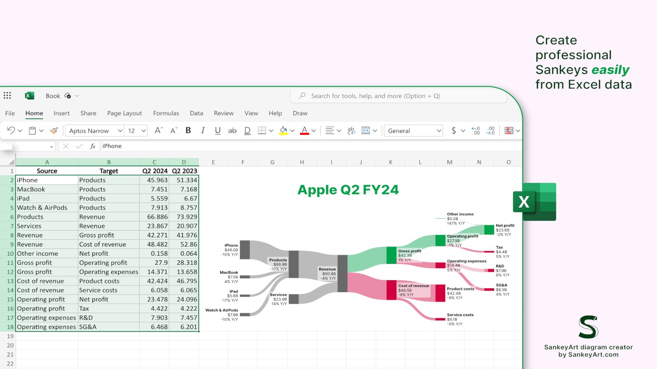Switch to the Draw tab
This screenshot has height=369, width=657.
coord(300,113)
